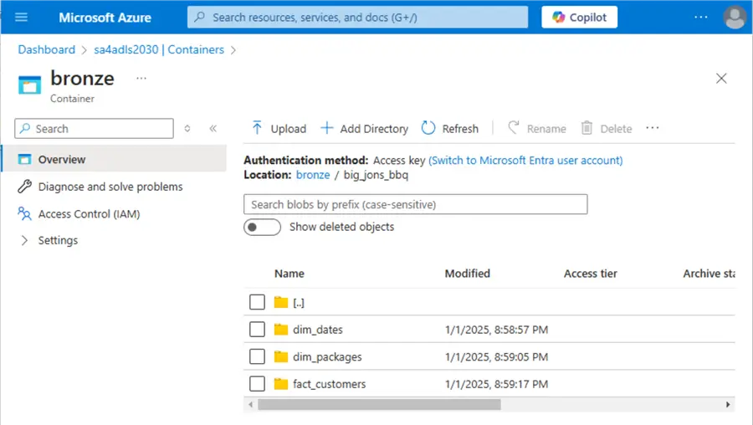Click the dim_packages modified date 8:59:05 PM
The image size is (753, 425).
click(x=496, y=356)
